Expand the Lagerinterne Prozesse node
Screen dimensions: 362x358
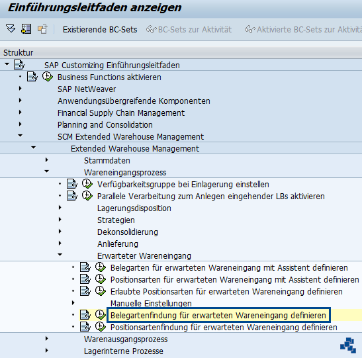pos(46,351)
